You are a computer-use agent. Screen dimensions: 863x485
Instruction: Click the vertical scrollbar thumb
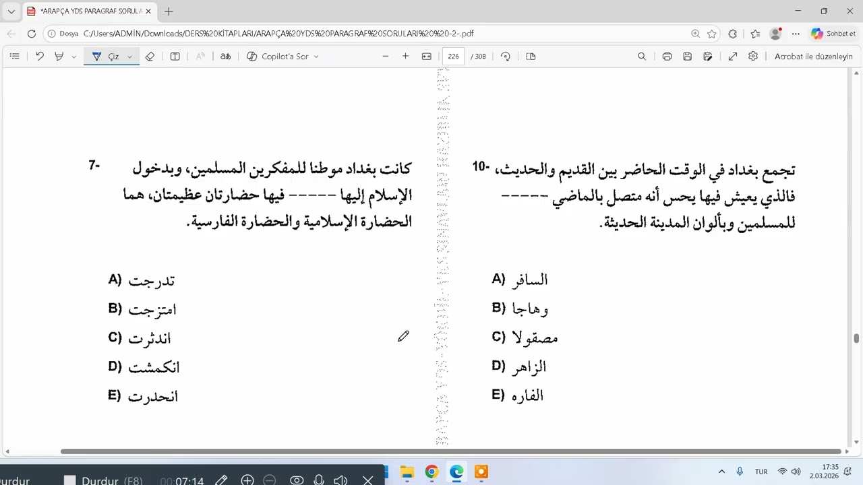tap(856, 338)
